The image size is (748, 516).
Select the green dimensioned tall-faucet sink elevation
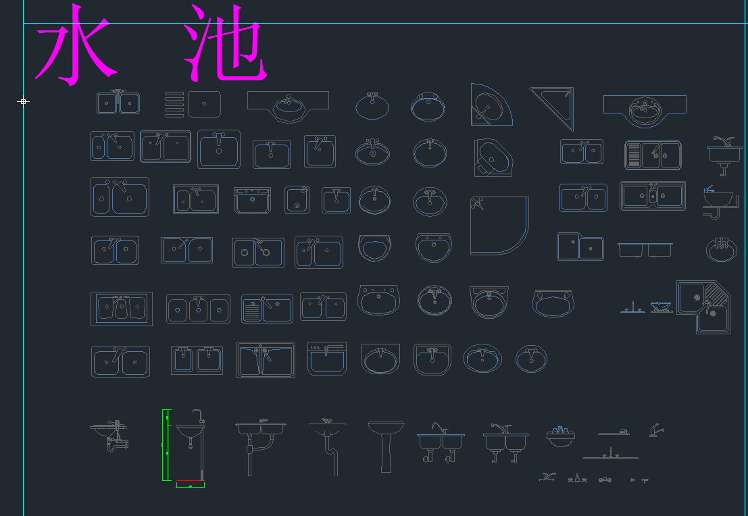pyautogui.click(x=185, y=448)
